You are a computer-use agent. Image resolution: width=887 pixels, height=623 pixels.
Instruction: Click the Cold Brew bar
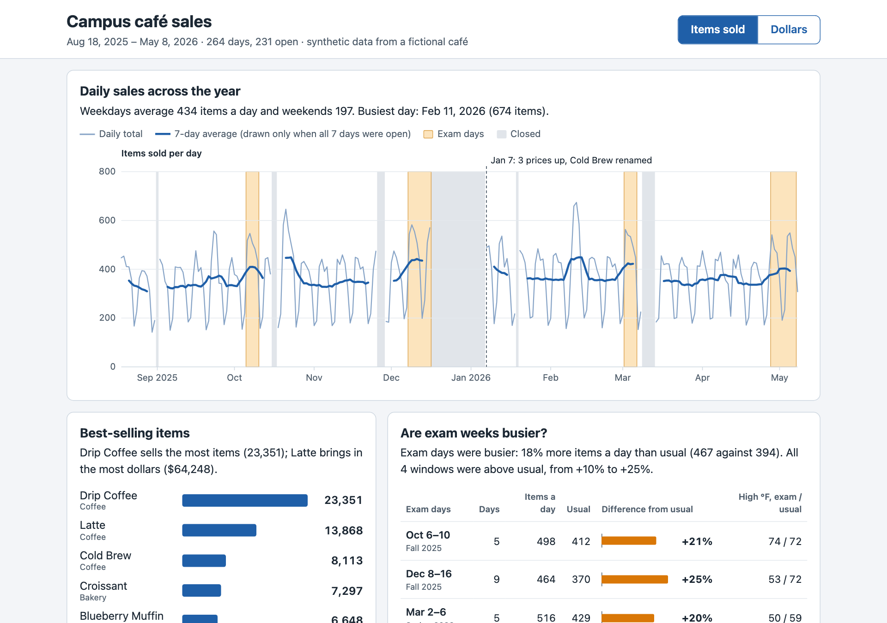point(204,561)
